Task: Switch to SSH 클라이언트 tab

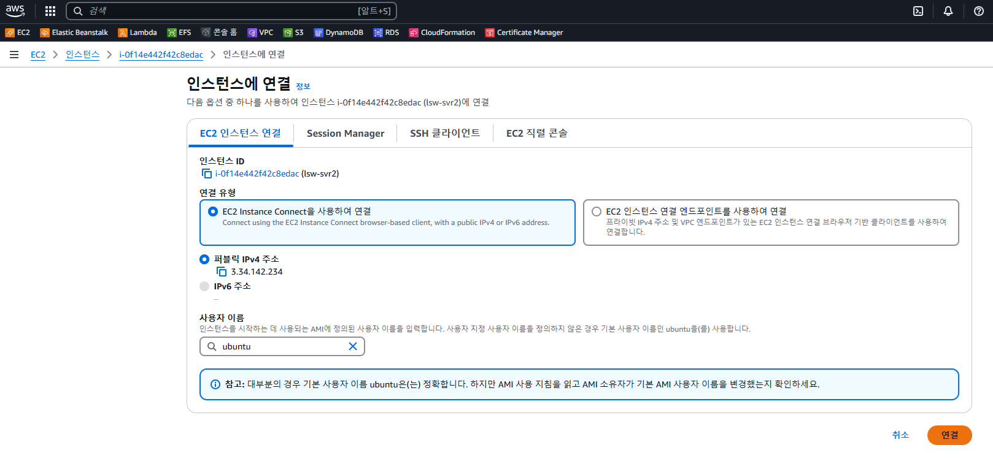Action: pos(445,134)
